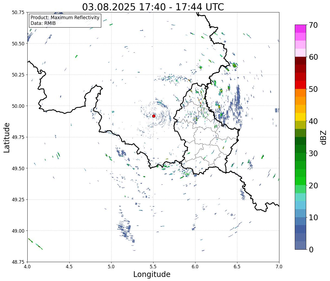This screenshot has height=281, width=330.
Task: Click the colorbar tick label 0
Action: point(311,250)
